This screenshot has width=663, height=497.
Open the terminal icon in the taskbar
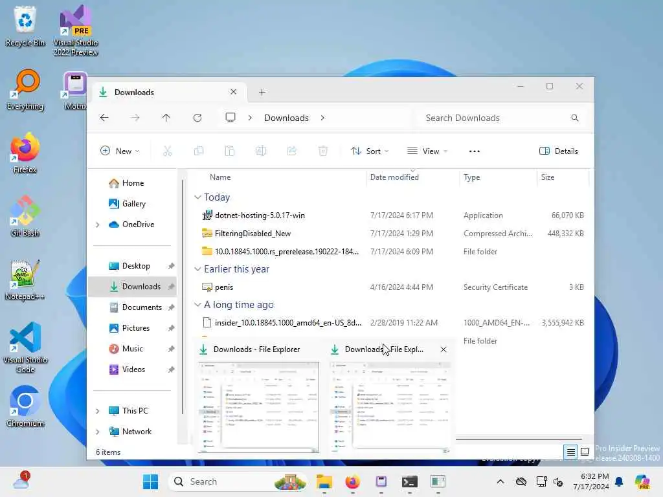[x=410, y=481]
